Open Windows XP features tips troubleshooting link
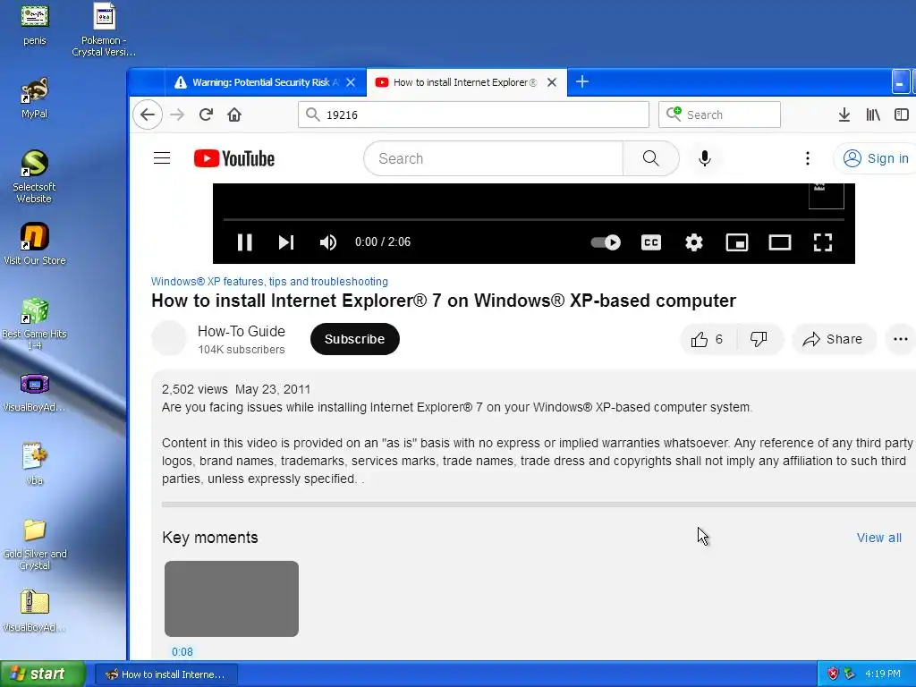The image size is (916, 687). pos(269,282)
